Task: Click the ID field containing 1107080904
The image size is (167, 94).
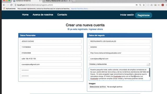Action: pyautogui.click(x=51, y=47)
